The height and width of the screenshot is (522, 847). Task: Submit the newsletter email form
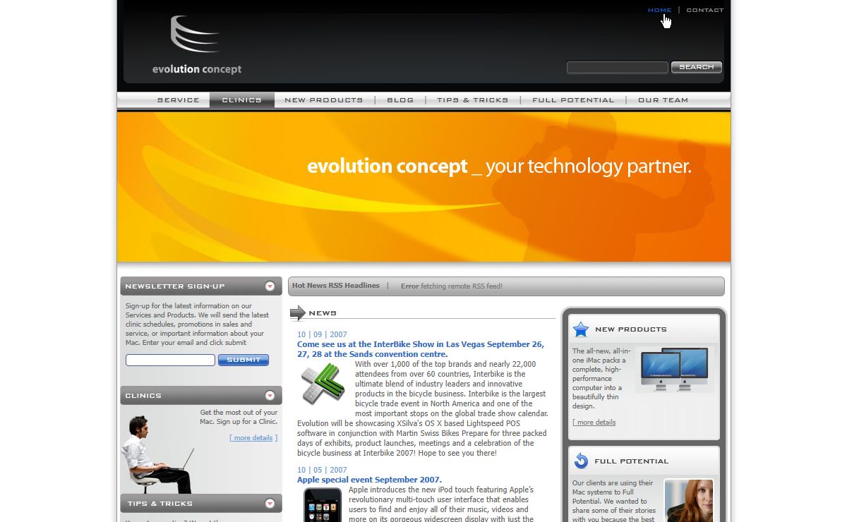[x=243, y=360]
